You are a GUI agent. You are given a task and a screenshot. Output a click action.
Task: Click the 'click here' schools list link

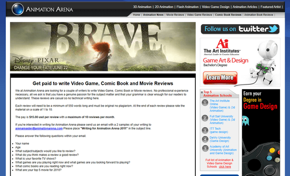(x=225, y=166)
